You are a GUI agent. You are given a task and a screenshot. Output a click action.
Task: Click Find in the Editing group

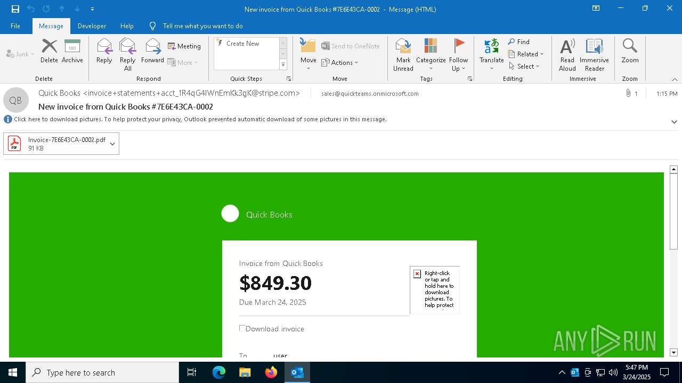[519, 41]
